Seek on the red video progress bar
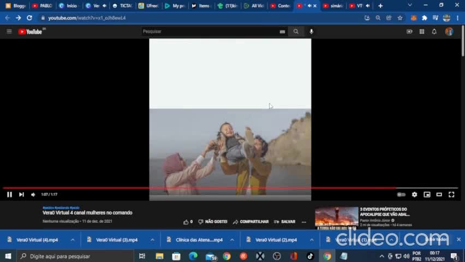Screen dimensions: 465x262 point(230,188)
